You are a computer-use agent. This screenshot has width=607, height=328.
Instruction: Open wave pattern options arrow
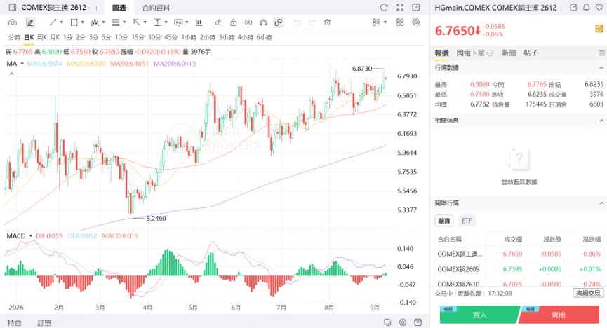point(103,22)
